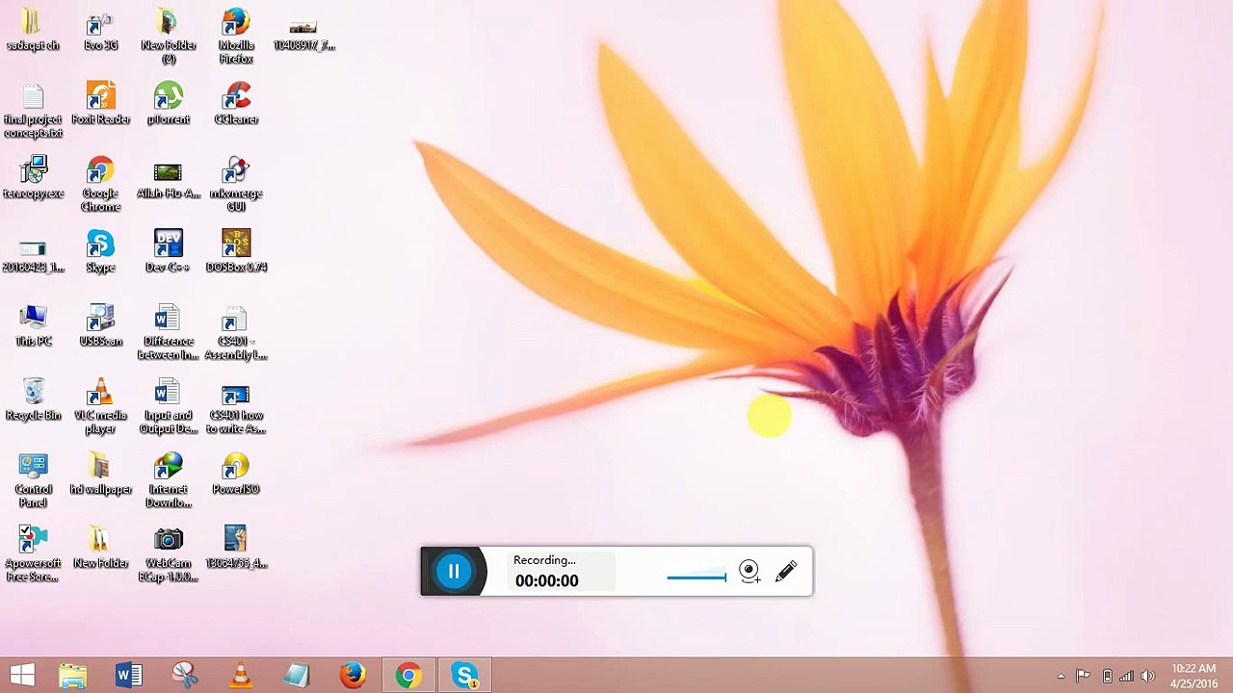Viewport: 1233px width, 693px height.
Task: Select the Dev-C++ shortcut
Action: coord(168,252)
